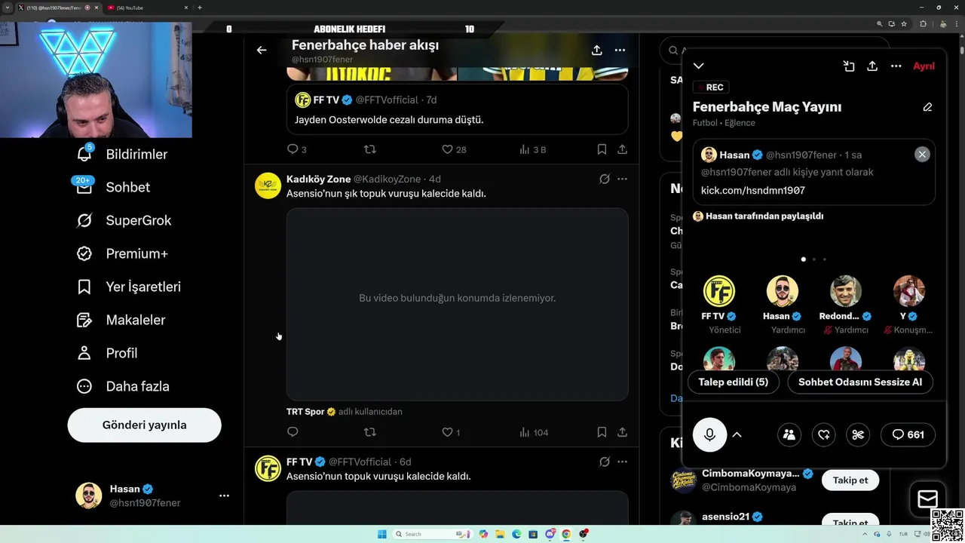965x543 pixels.
Task: Open Sohbet messages
Action: coord(112,187)
